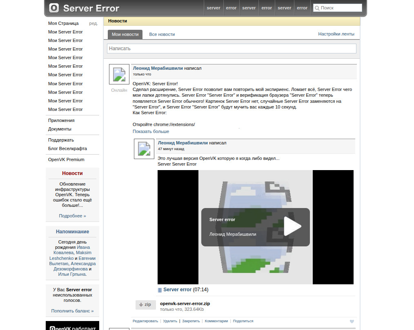Switch to Все новости tab
The image size is (414, 330).
pyautogui.click(x=162, y=34)
